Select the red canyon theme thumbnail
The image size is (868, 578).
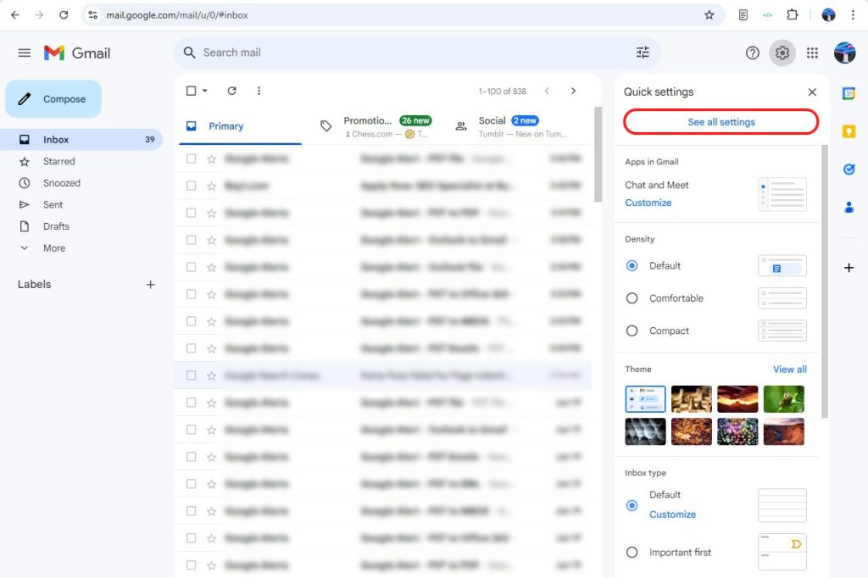coord(737,399)
